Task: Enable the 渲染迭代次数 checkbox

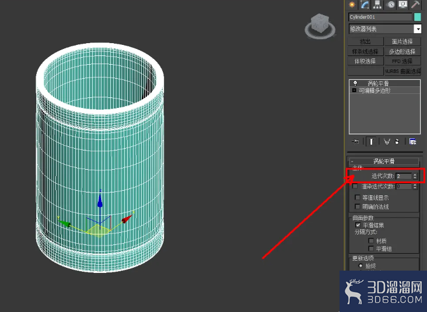Action: click(355, 186)
